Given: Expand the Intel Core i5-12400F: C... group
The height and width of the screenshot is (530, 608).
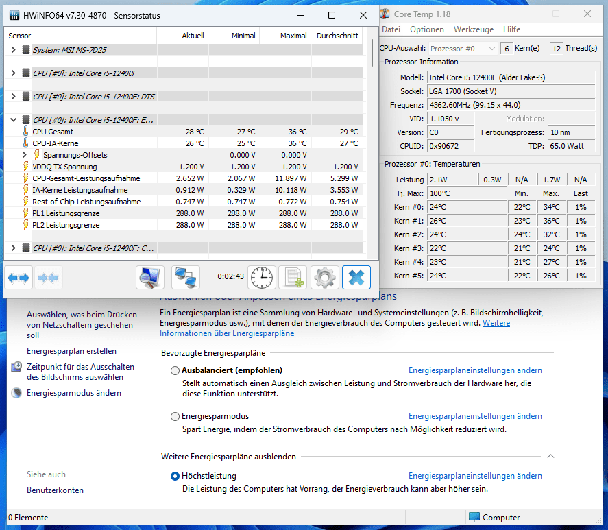Looking at the screenshot, I should [x=14, y=248].
